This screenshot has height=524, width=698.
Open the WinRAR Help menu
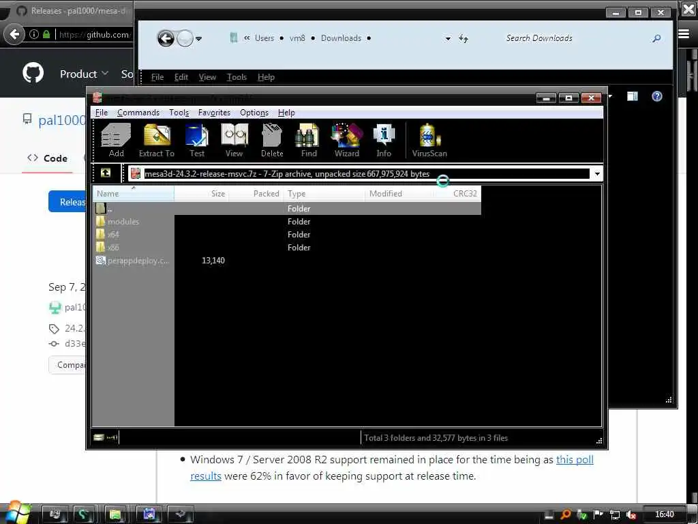[286, 113]
